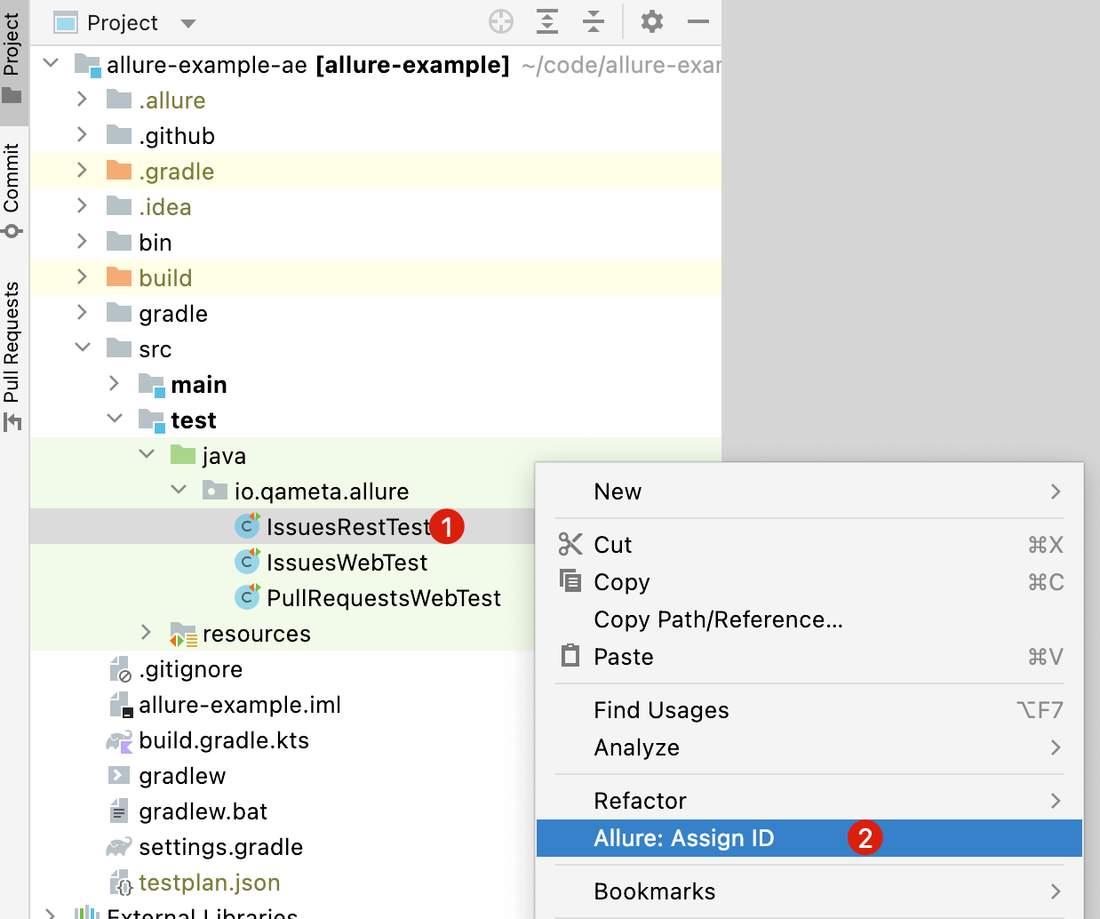The image size is (1100, 919).
Task: Click the IssuesRestTest class icon
Action: click(247, 525)
